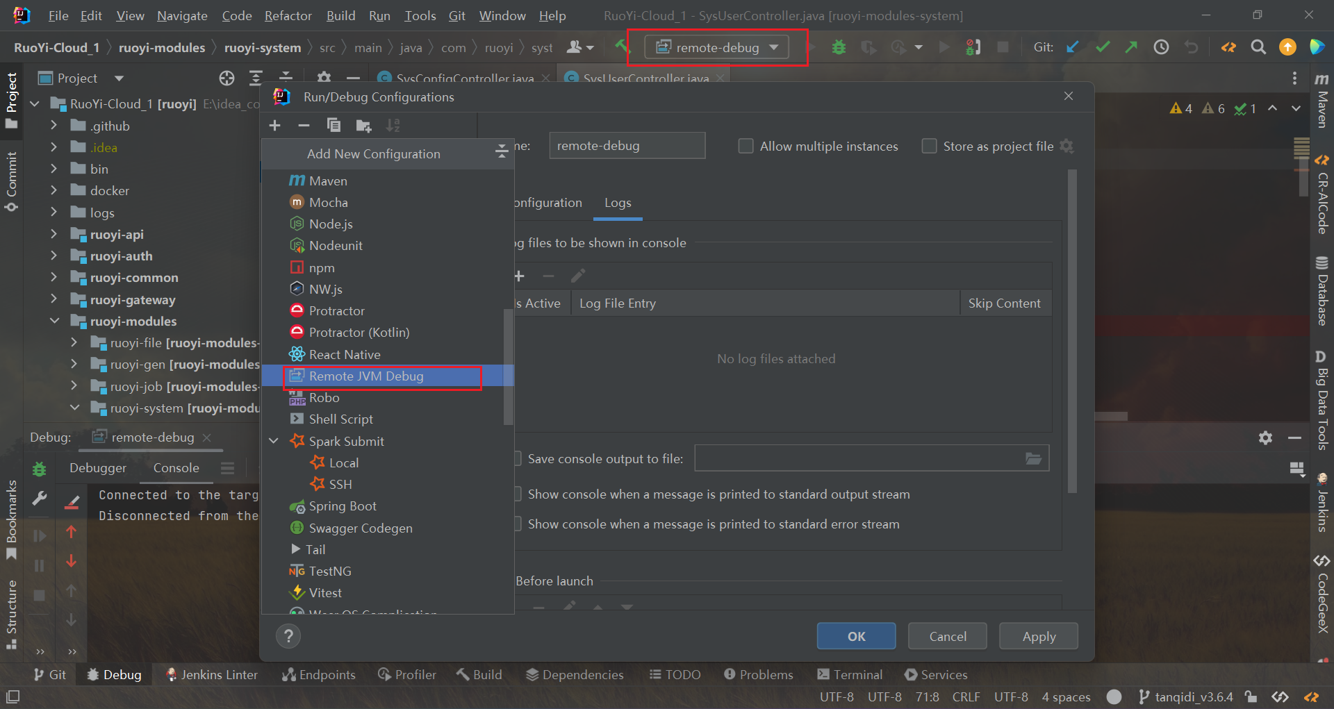Screen dimensions: 1334x709
Task: Click the Select Opened File target icon
Action: pyautogui.click(x=227, y=78)
